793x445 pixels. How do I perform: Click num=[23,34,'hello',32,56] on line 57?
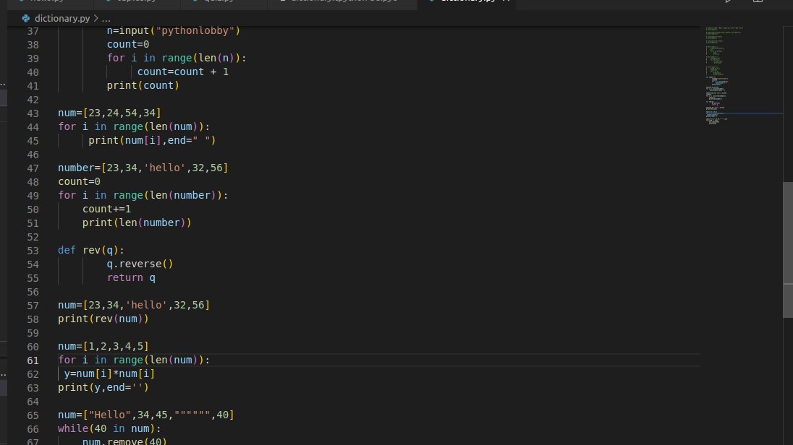[134, 305]
